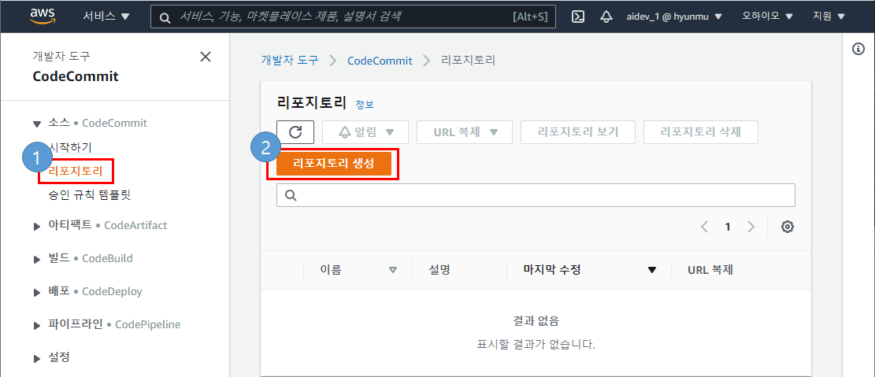The image size is (875, 377).
Task: Open the notifications bell in header
Action: 606,17
